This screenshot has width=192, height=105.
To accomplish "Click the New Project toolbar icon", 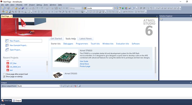I will (3, 8).
